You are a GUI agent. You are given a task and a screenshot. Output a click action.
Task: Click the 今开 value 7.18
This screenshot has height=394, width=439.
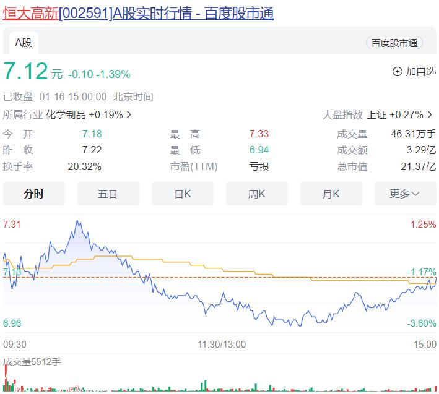click(x=92, y=134)
